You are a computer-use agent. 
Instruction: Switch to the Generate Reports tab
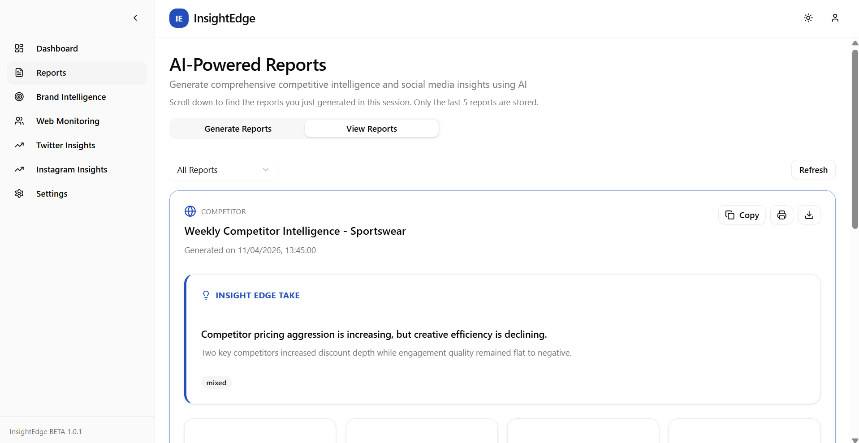[237, 129]
